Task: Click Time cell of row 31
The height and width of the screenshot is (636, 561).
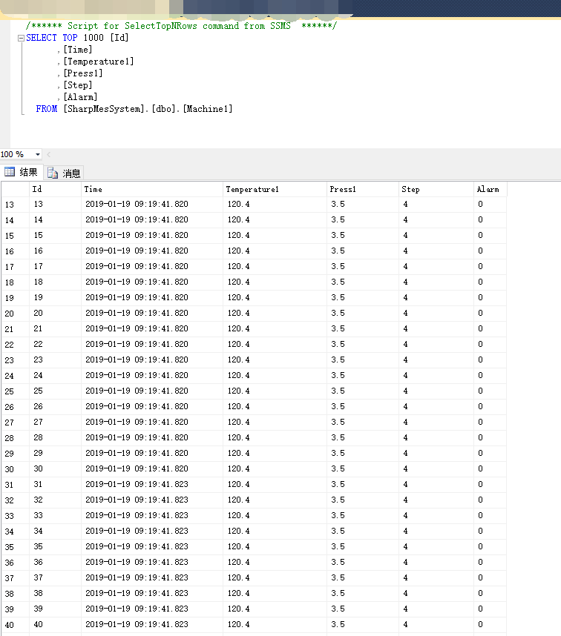Action: [x=152, y=484]
